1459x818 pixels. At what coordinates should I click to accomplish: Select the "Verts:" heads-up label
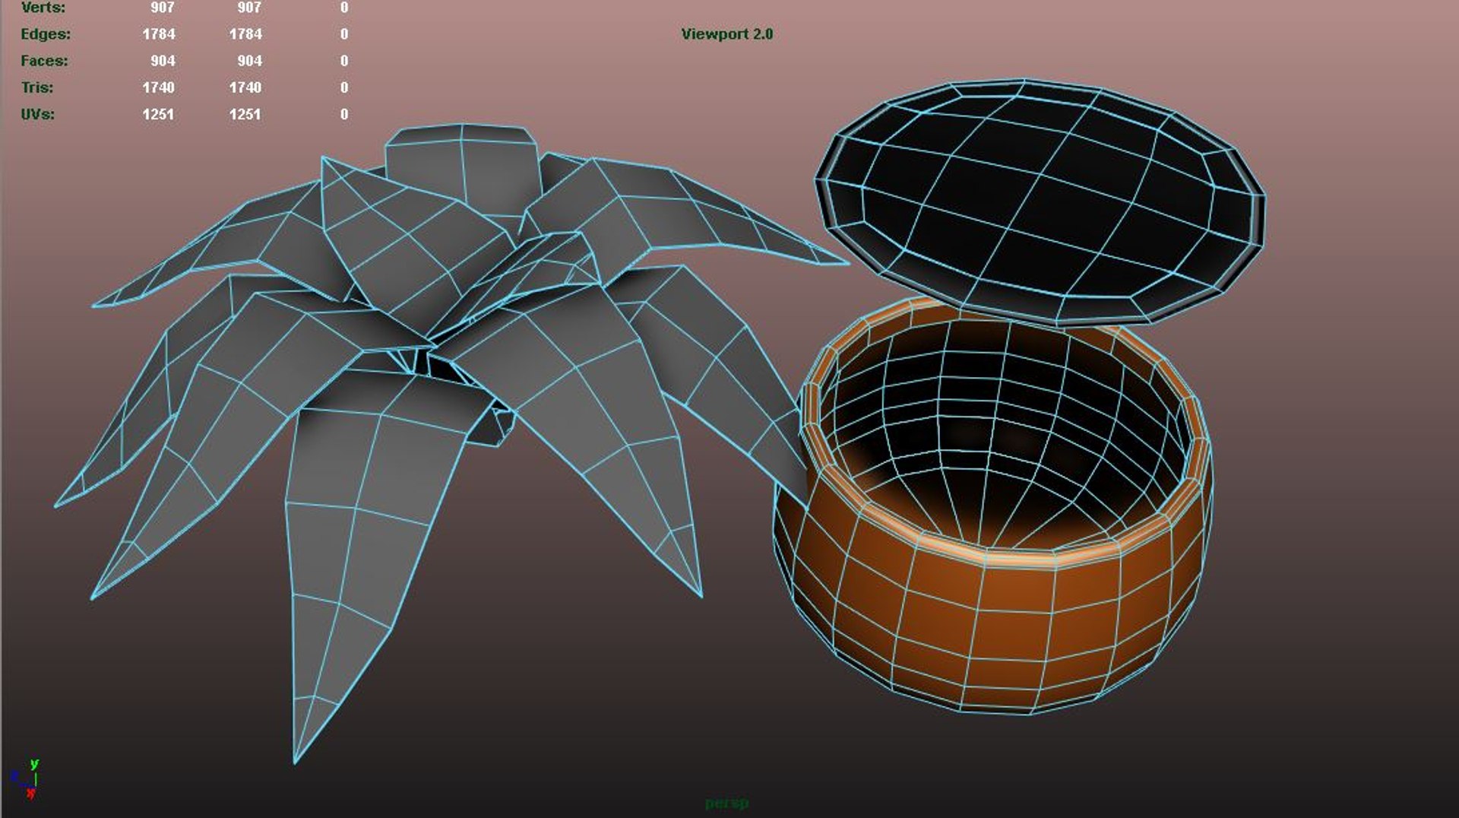point(43,8)
